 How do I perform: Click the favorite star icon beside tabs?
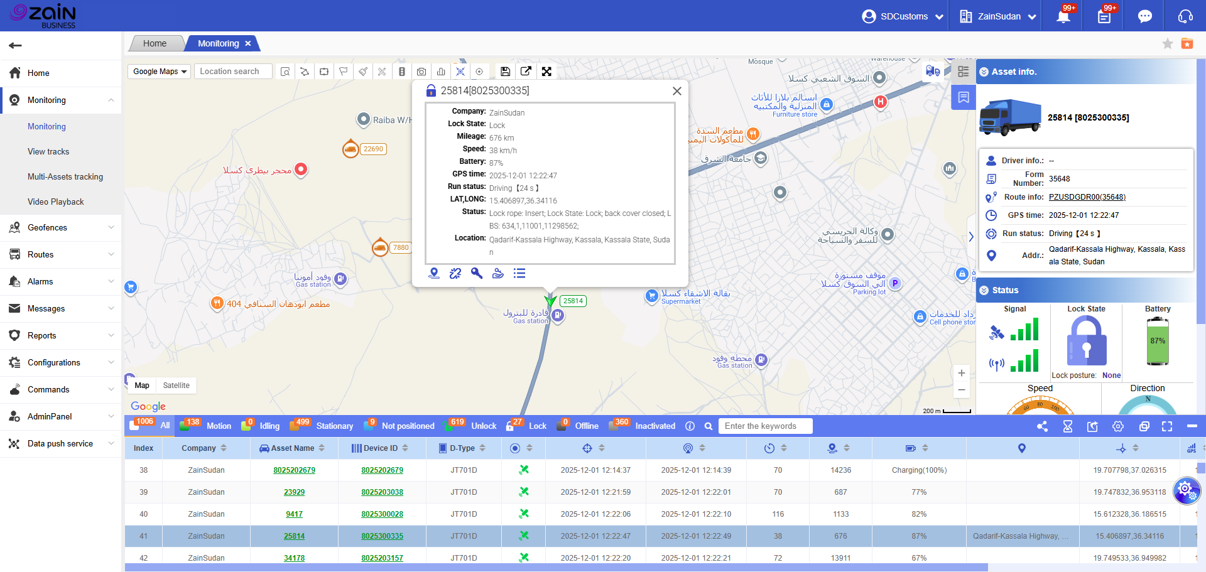(x=1167, y=43)
